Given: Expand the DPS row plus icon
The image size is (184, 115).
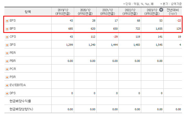Looking at the screenshot, I should (x=7, y=93).
